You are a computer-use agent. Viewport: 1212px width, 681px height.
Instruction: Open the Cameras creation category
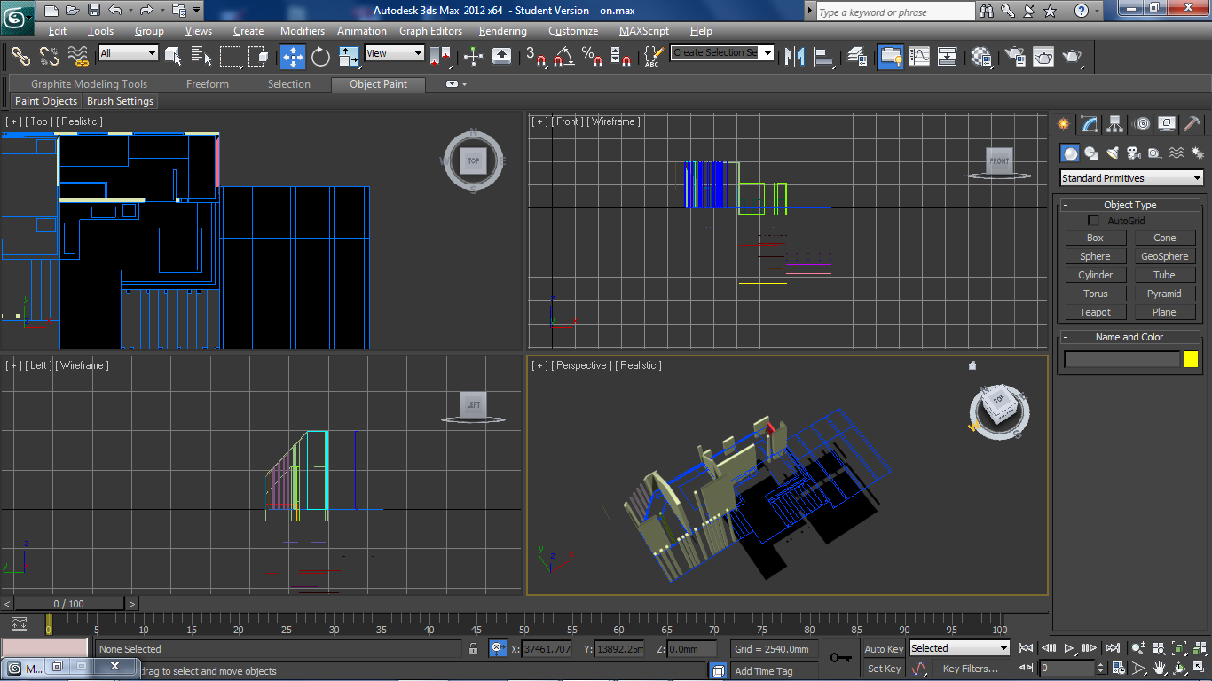tap(1134, 153)
